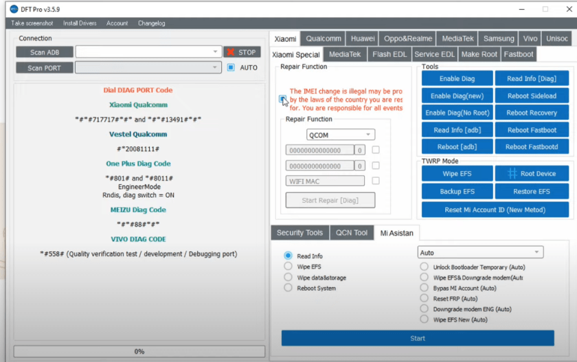Check the box beside first IMEI field

pyautogui.click(x=376, y=150)
